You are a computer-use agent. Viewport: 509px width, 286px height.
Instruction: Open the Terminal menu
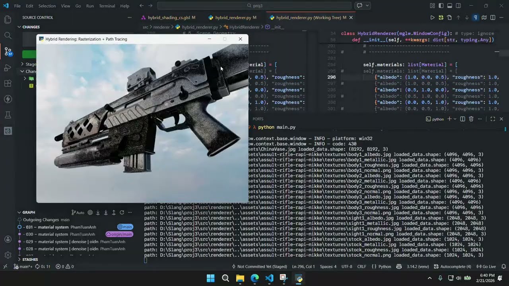click(107, 6)
